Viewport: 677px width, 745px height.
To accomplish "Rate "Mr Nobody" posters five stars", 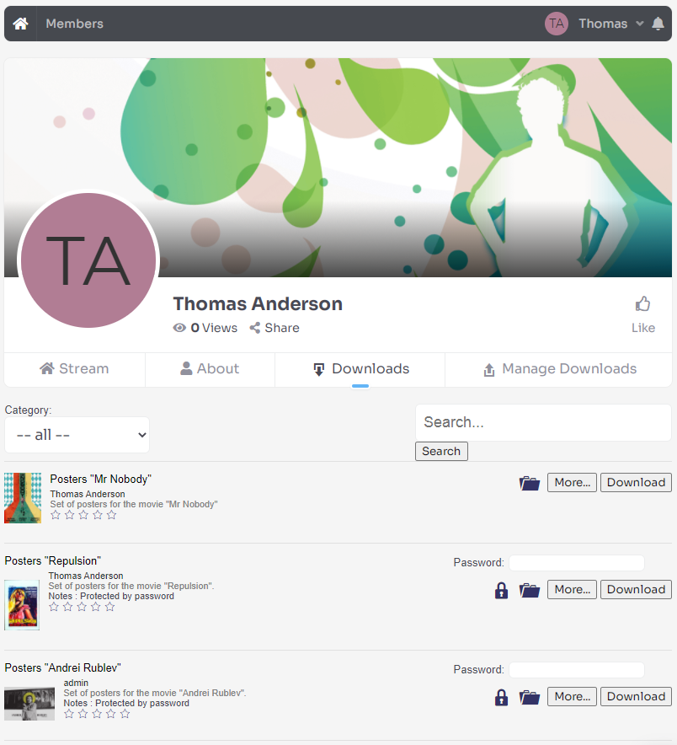I will (111, 515).
